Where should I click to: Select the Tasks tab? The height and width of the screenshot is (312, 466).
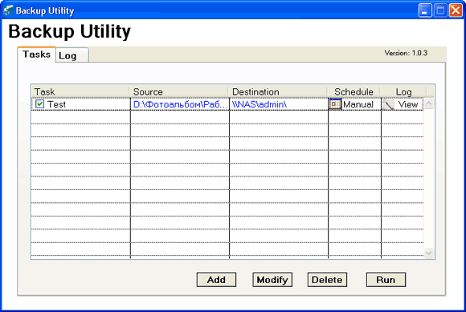[x=36, y=55]
